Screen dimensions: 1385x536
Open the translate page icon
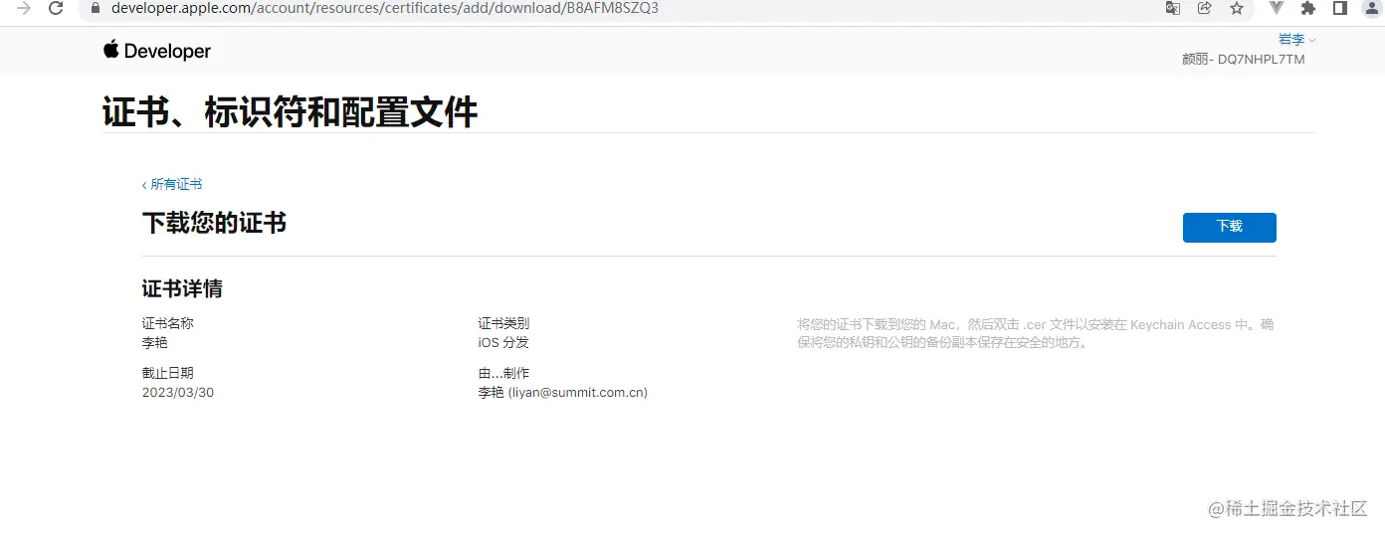tap(1173, 8)
